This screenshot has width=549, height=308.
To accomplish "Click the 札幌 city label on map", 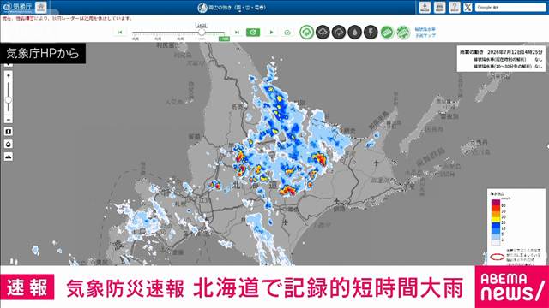I will (181, 203).
